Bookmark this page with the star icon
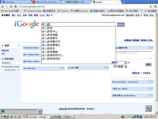 click(151, 7)
